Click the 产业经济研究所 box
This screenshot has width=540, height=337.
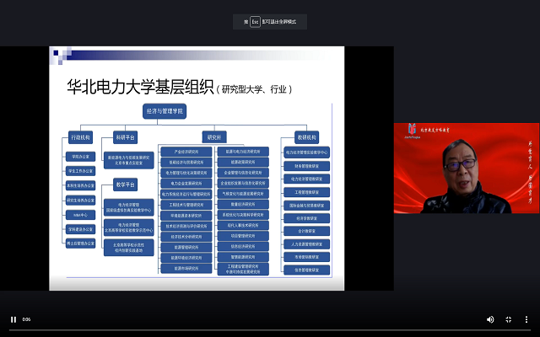point(186,152)
